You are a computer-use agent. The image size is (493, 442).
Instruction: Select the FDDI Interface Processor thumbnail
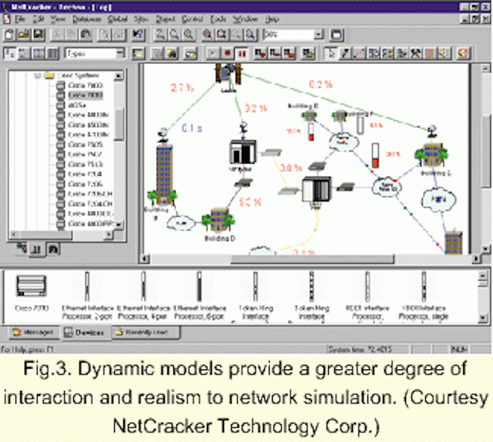click(x=367, y=286)
